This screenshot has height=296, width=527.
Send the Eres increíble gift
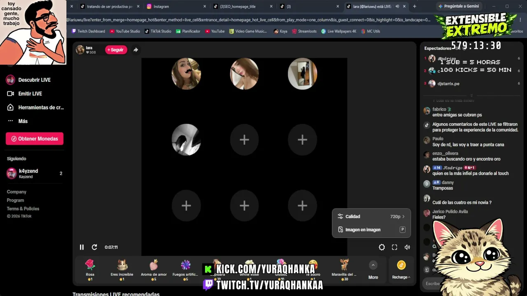pyautogui.click(x=122, y=270)
